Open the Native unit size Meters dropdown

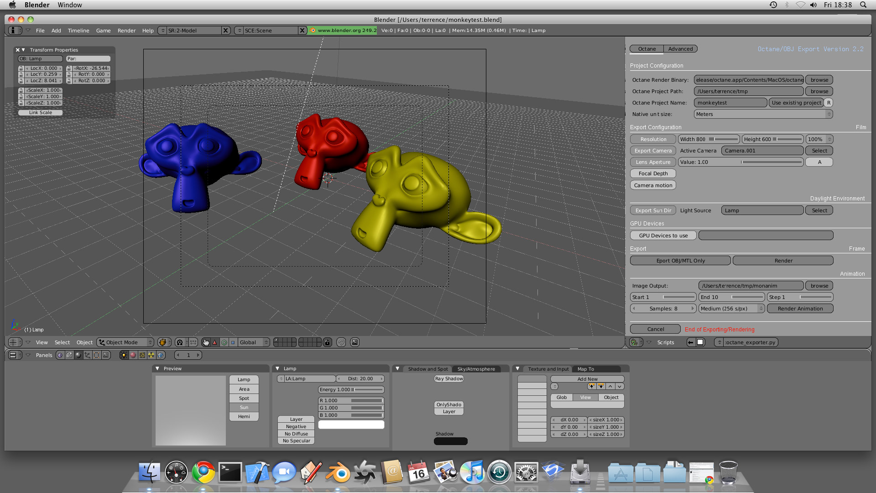pos(763,114)
